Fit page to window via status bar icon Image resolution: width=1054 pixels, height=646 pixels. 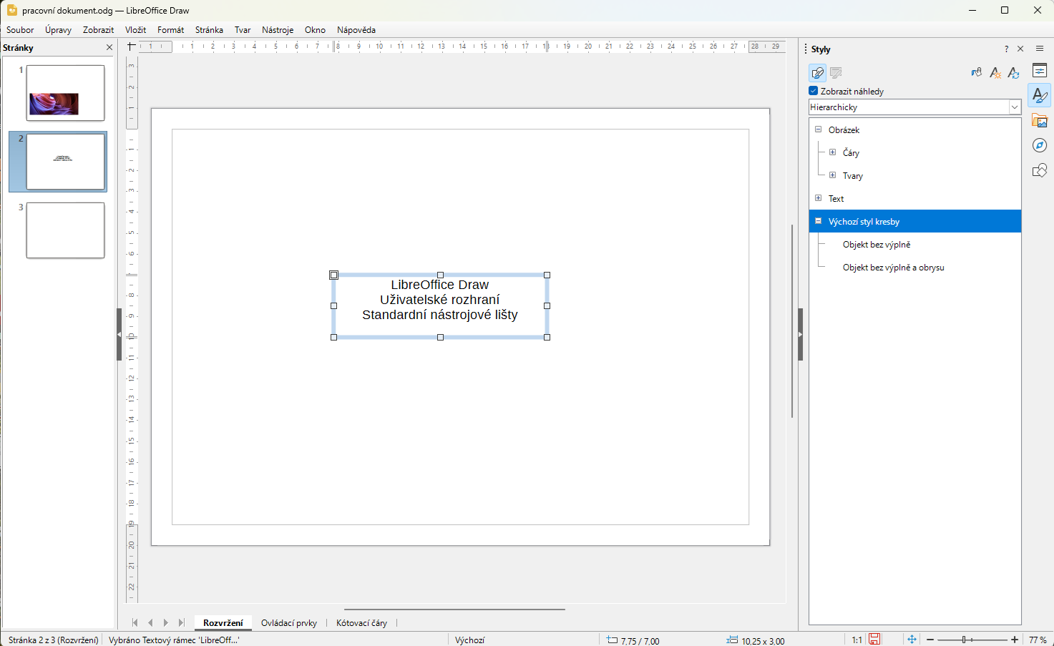[x=912, y=640]
